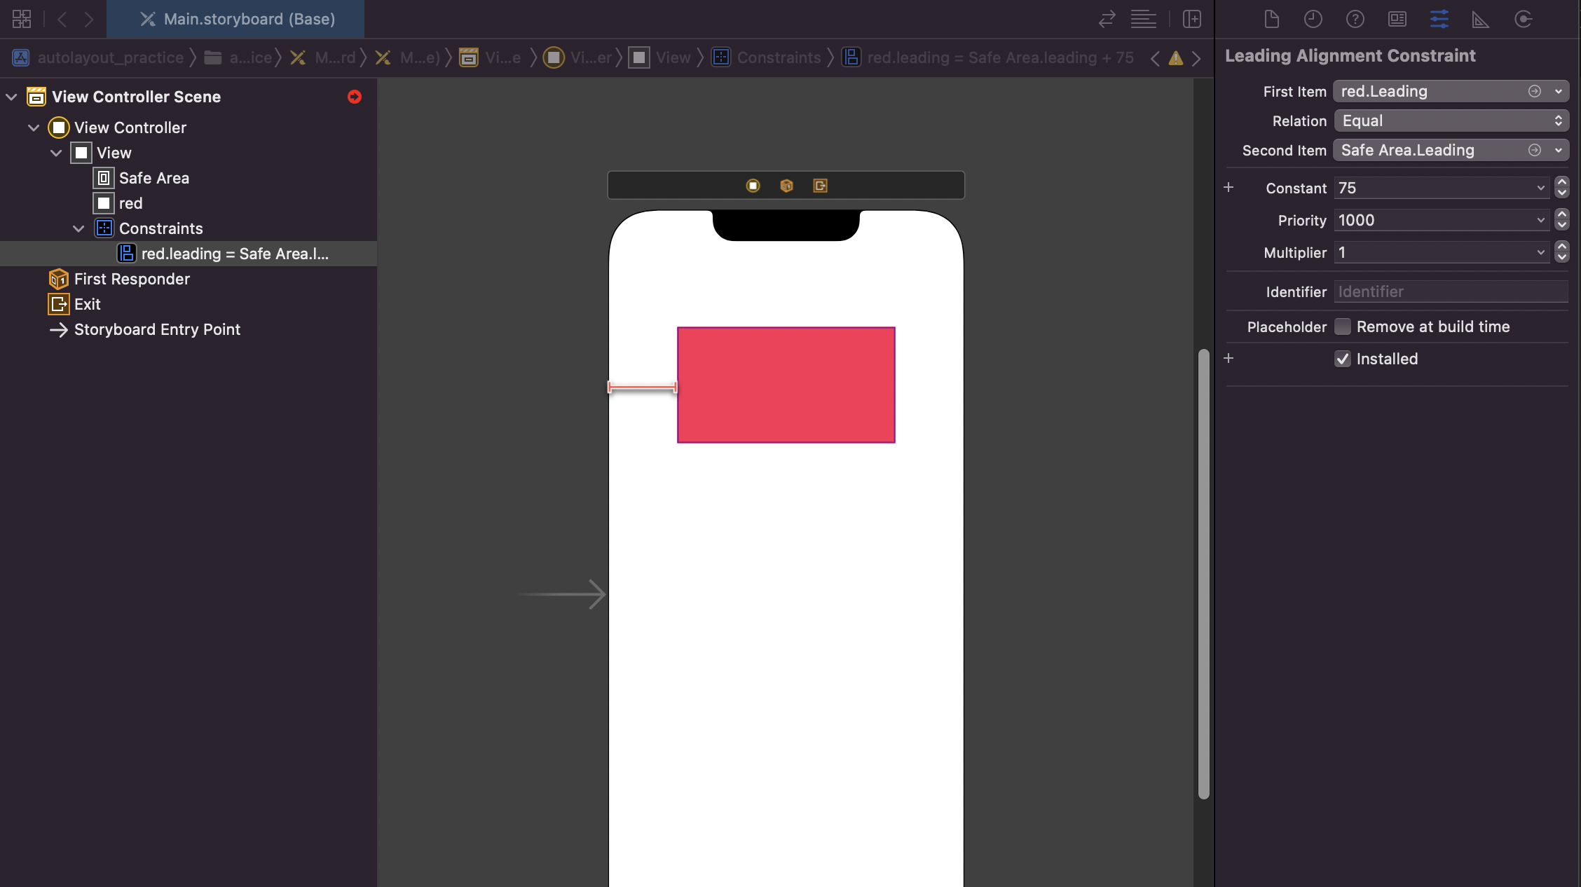Image resolution: width=1581 pixels, height=887 pixels.
Task: Click the Constraints breadcrumb in jump bar
Action: point(778,57)
